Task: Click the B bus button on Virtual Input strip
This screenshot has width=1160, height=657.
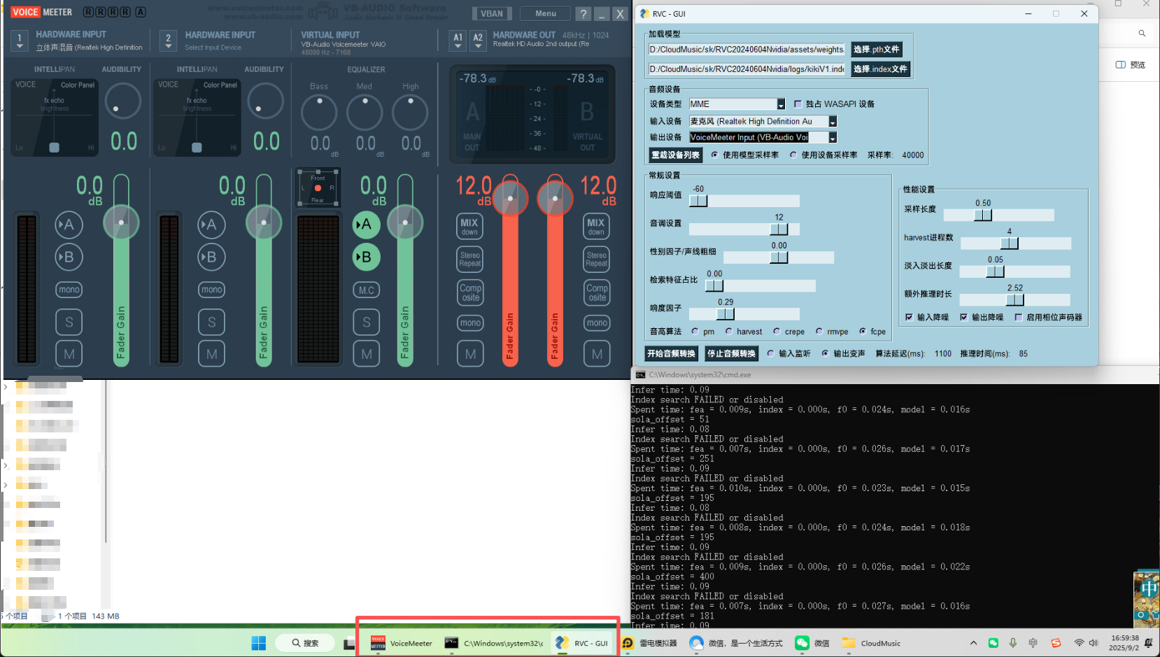Action: (x=366, y=257)
